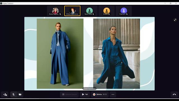Expand the presentation to fullscreen
Screen dimensions: 179x101
point(175,20)
